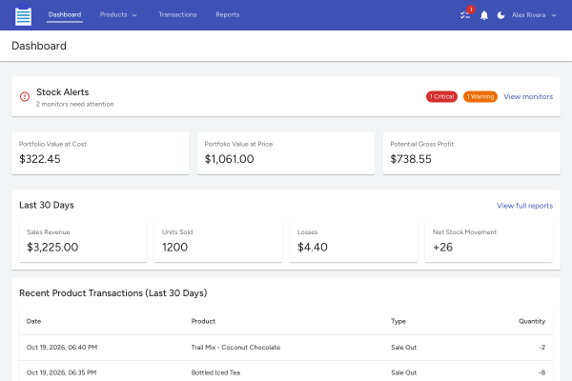Viewport: 572px width, 381px height.
Task: Click the Stock Alerts heading
Action: tap(62, 92)
